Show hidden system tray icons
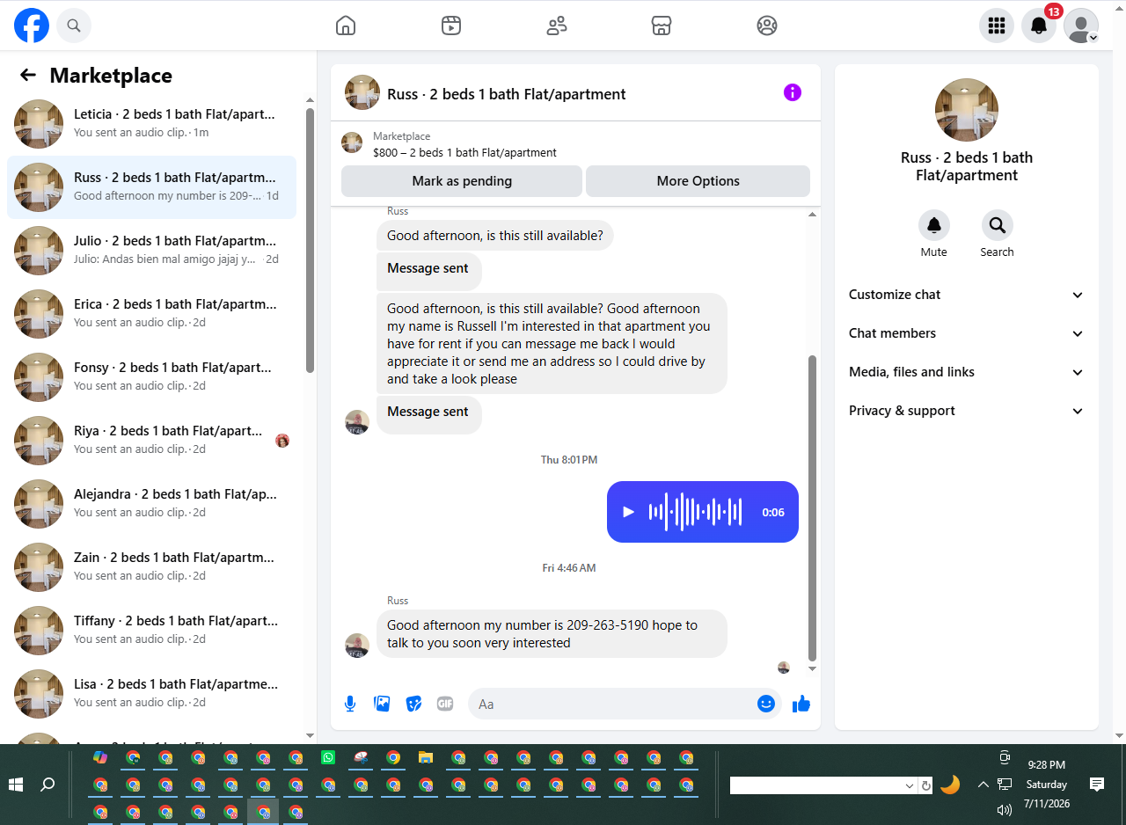The image size is (1126, 825). [x=983, y=785]
